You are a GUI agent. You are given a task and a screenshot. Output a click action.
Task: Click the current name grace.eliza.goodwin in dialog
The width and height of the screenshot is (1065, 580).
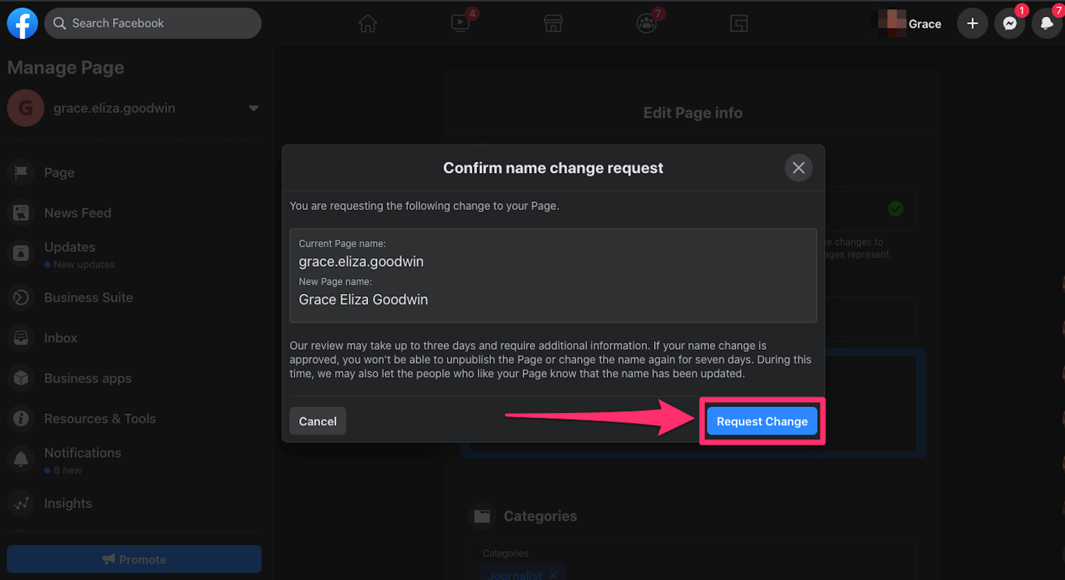pos(361,262)
